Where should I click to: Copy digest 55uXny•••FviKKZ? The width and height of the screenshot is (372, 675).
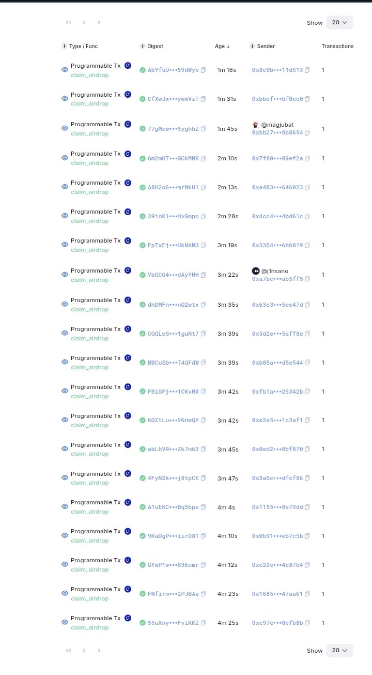coord(203,623)
